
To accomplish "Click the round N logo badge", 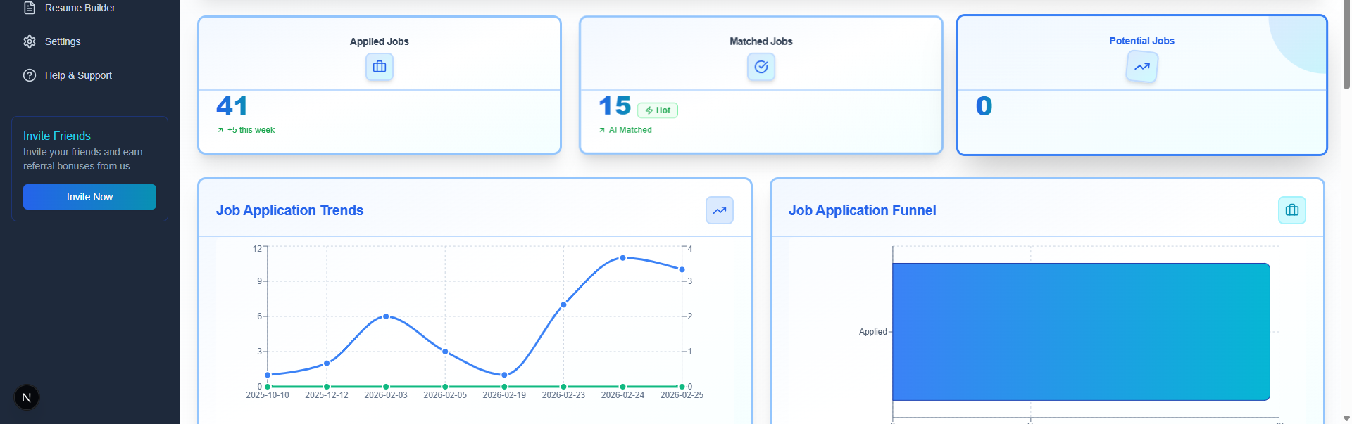I will click(27, 397).
